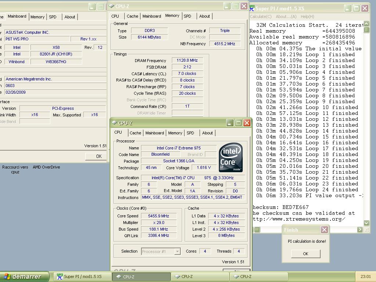Activate the third CPU-Z taskbar button
The image size is (376, 282).
pyautogui.click(x=258, y=277)
